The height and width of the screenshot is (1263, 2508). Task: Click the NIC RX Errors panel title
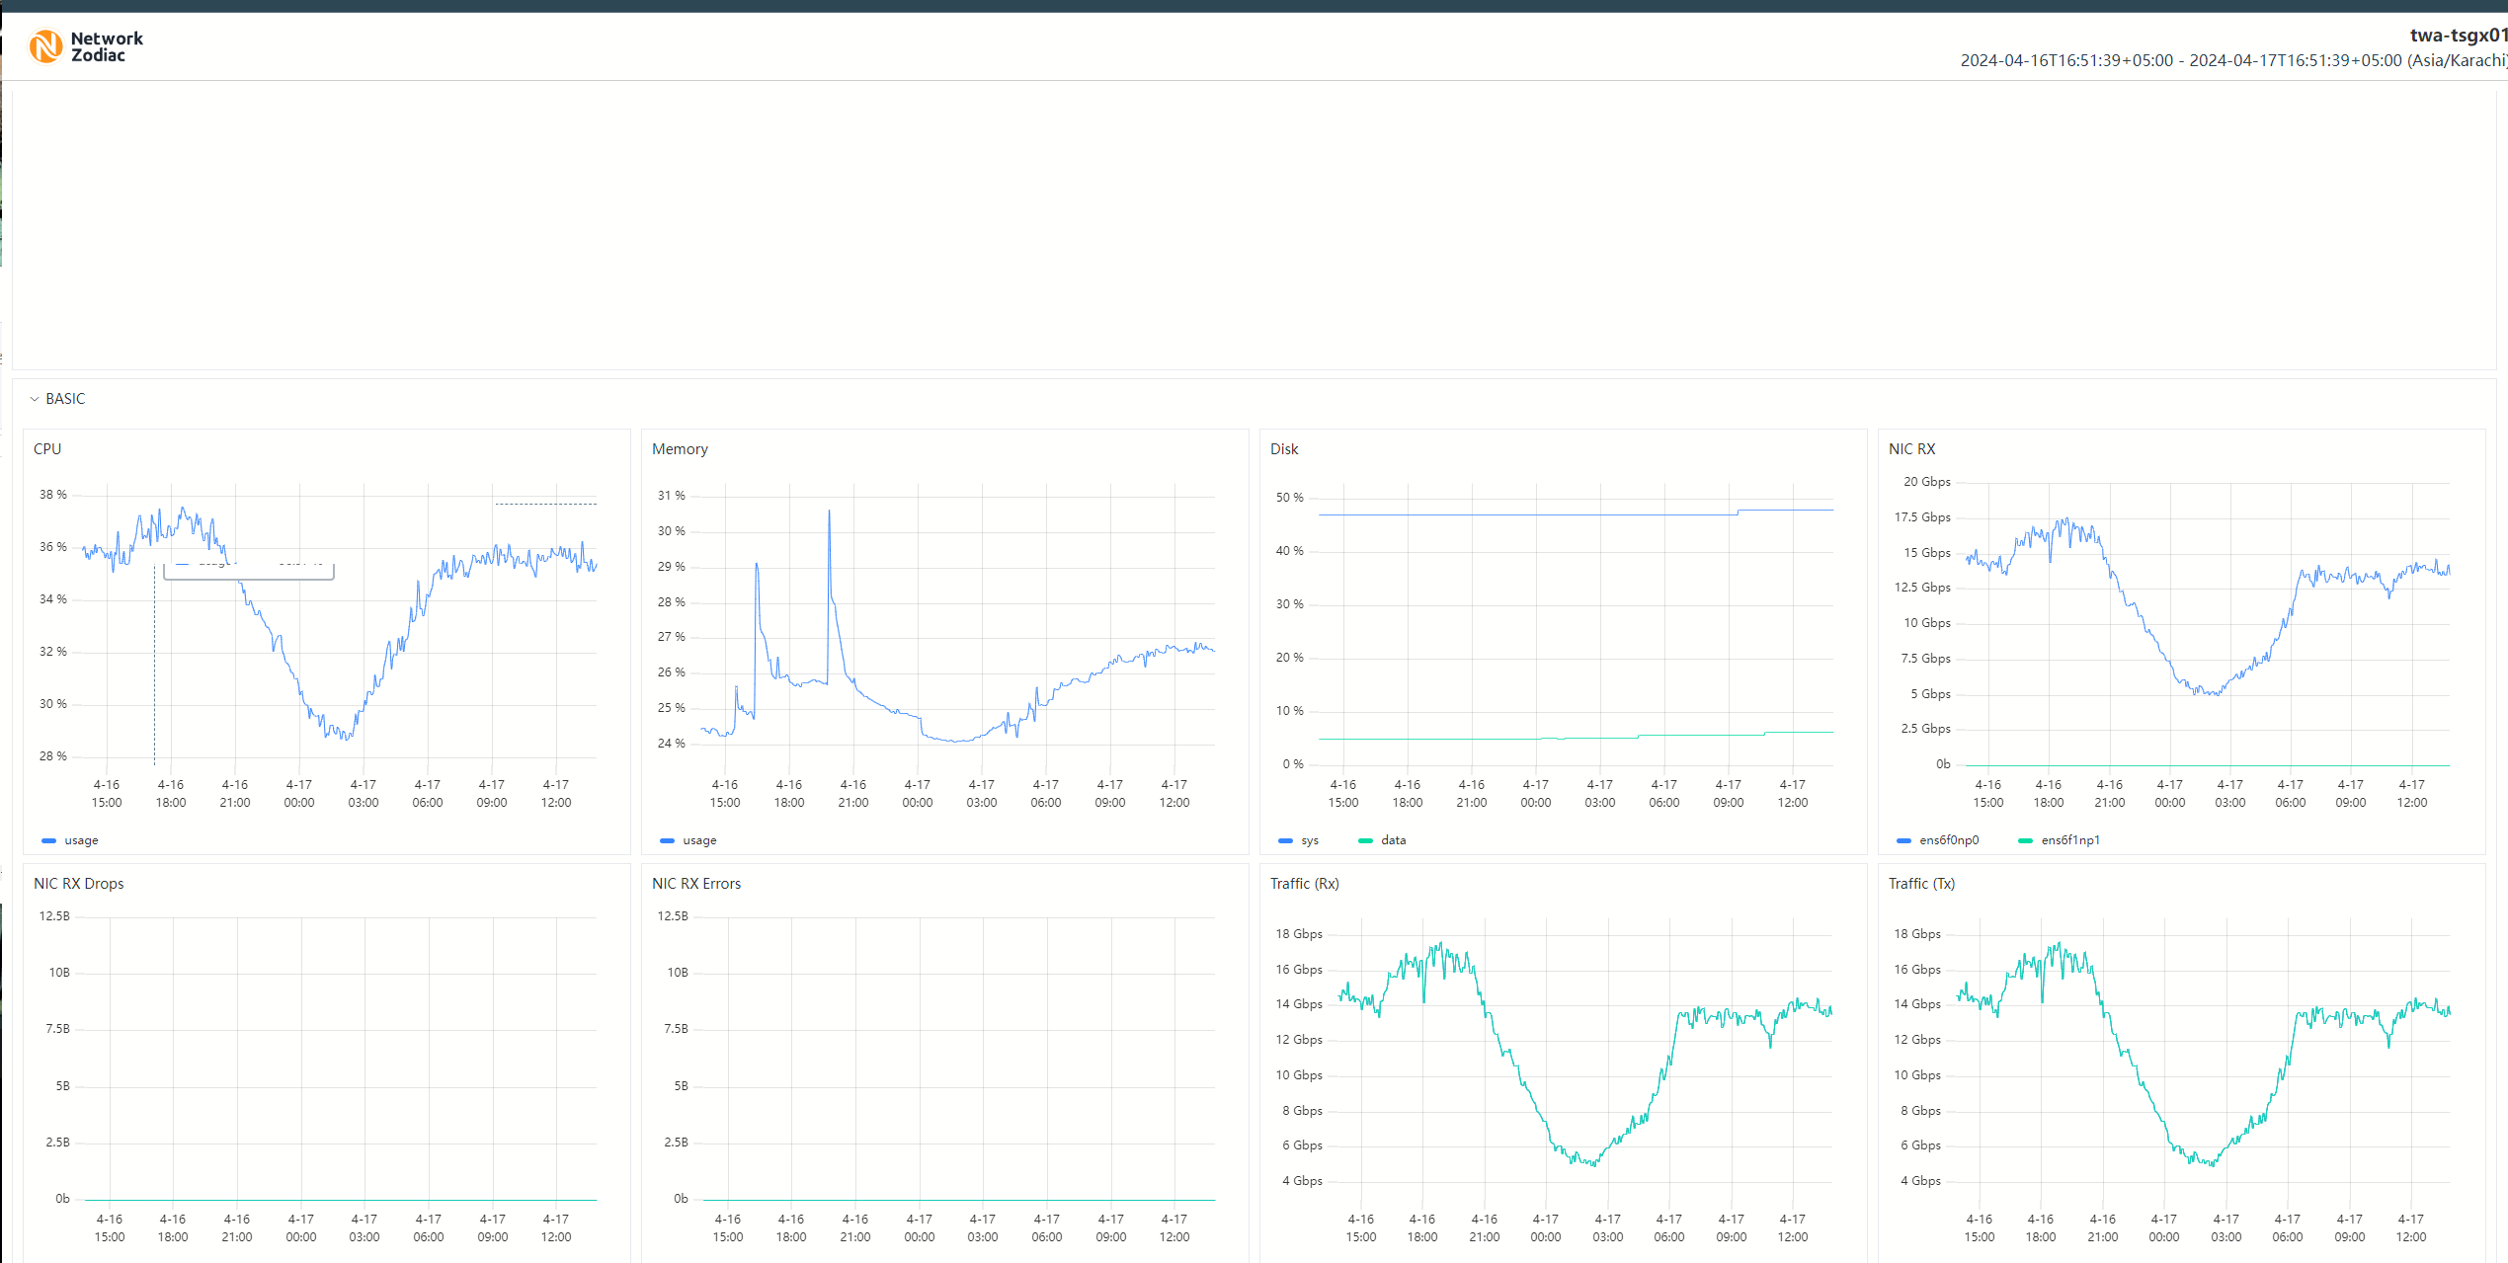click(x=696, y=884)
